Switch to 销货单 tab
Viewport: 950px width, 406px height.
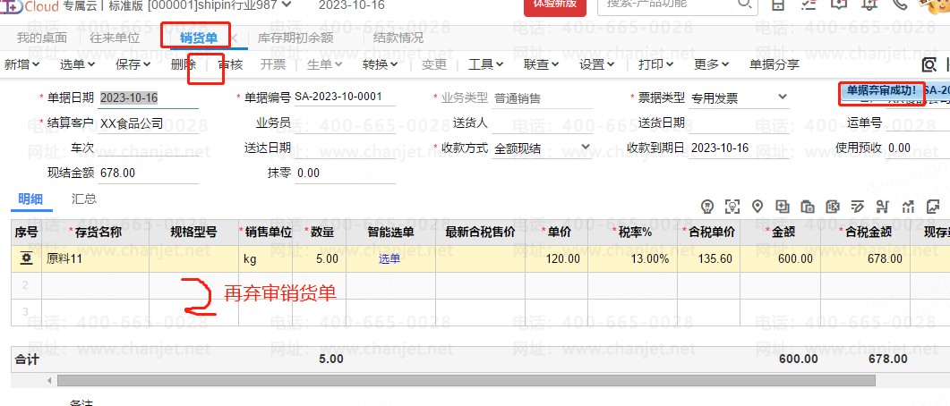coord(198,38)
